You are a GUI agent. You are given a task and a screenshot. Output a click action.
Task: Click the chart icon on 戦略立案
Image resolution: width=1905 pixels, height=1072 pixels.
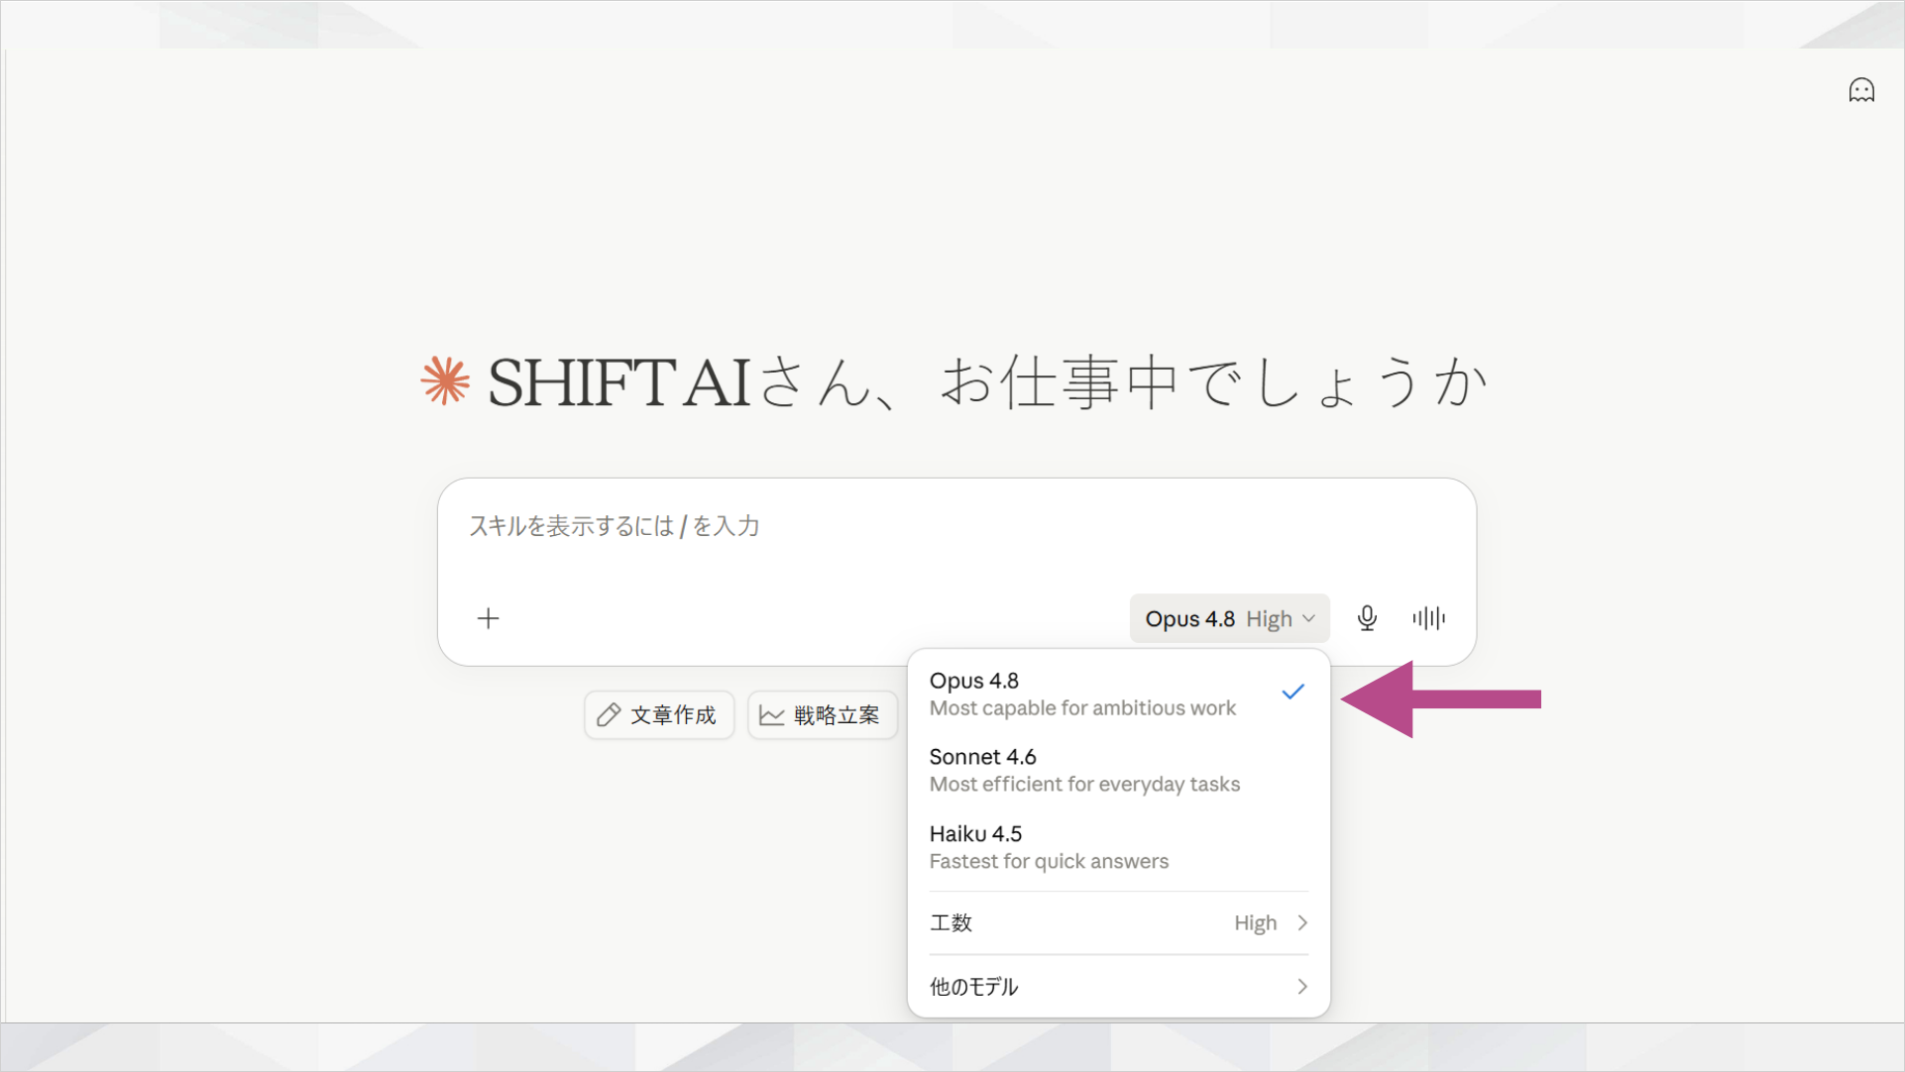(x=771, y=714)
